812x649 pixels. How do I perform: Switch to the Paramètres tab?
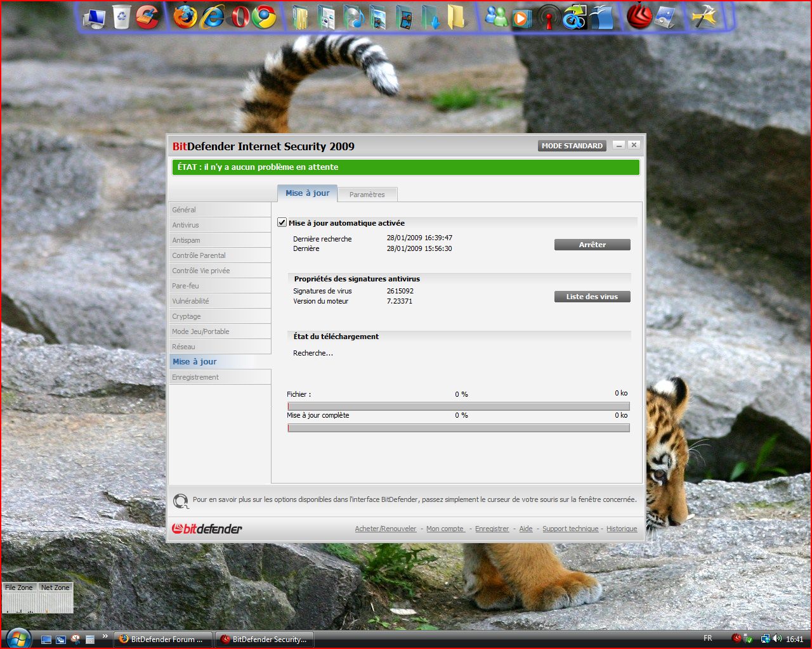tap(367, 195)
